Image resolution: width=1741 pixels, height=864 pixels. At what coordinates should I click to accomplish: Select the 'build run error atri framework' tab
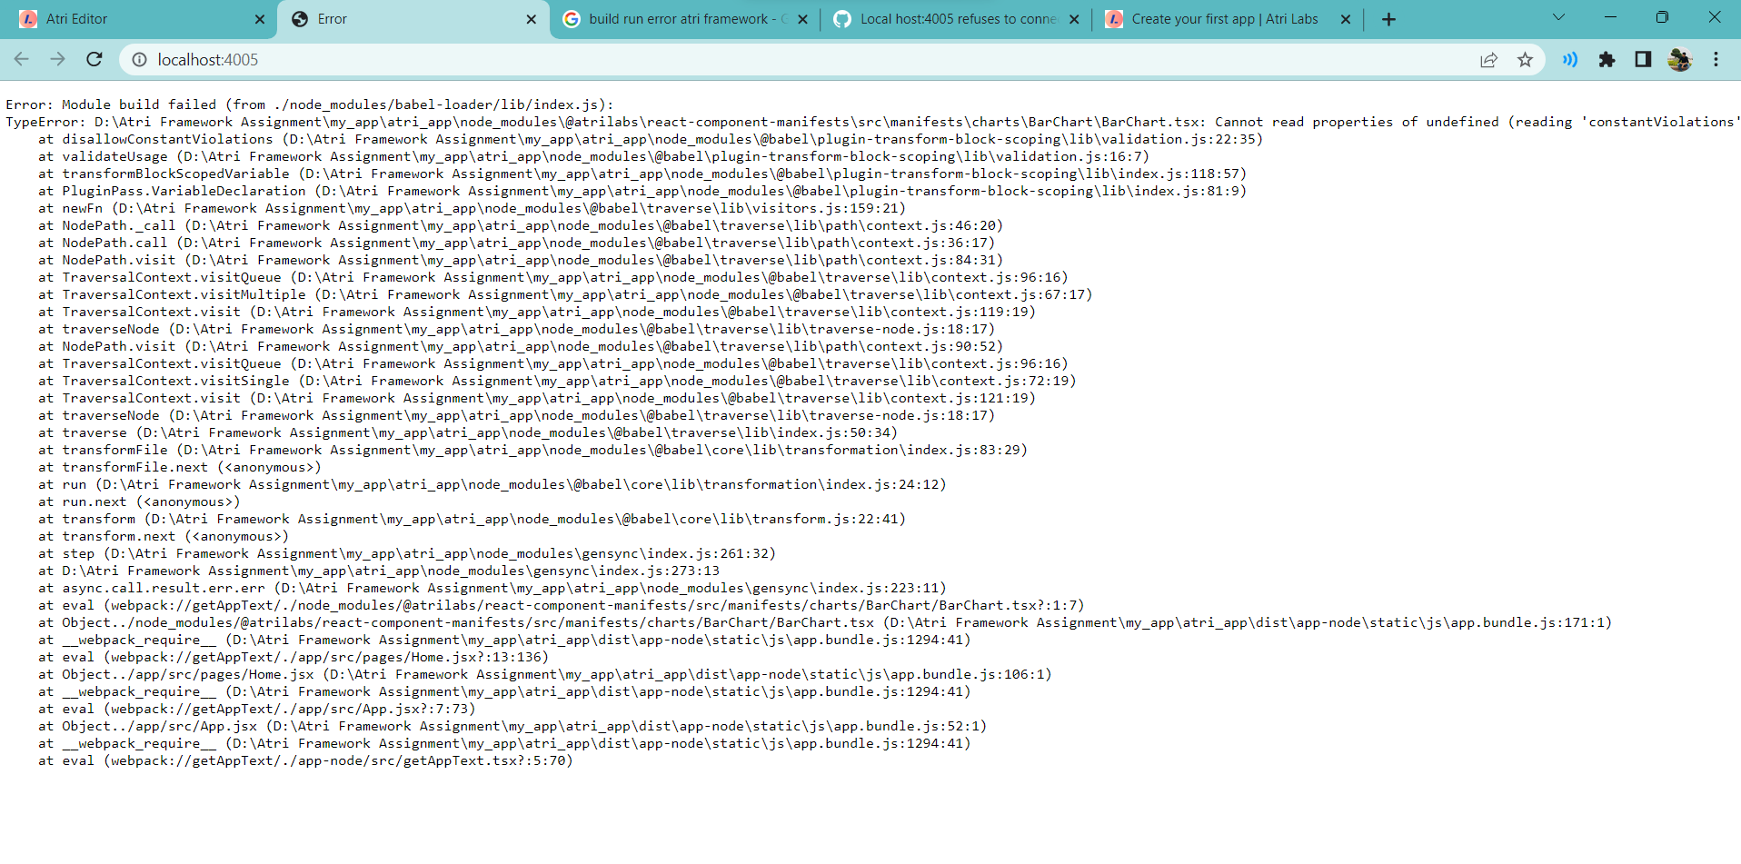tap(681, 18)
